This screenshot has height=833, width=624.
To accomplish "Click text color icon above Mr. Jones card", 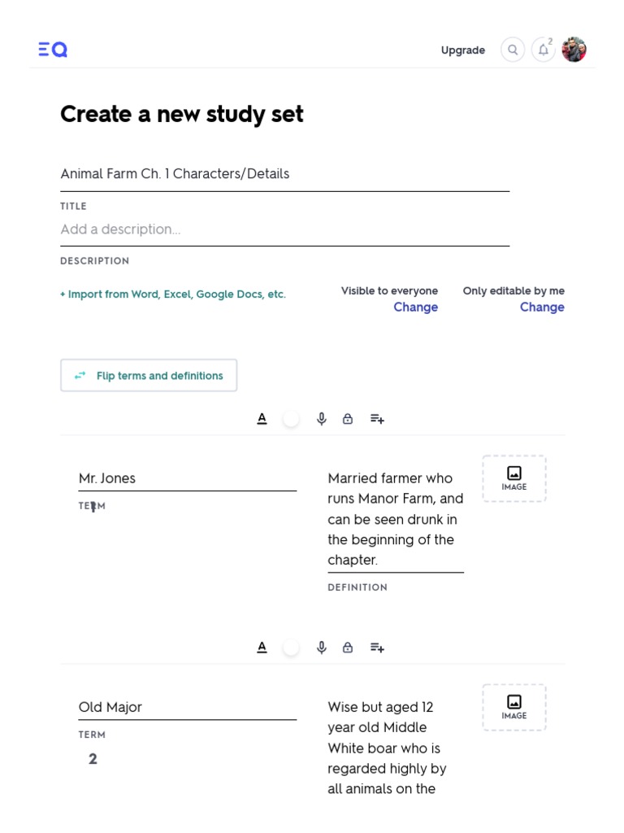I will (262, 419).
